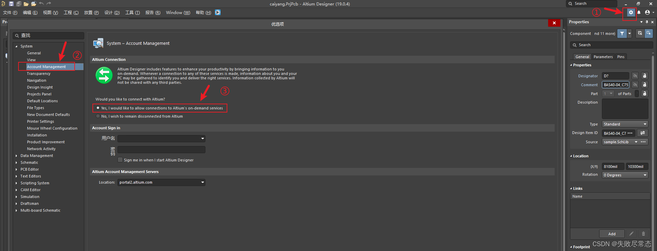Viewport: 657px width, 251px height.
Task: Expand the Data Management tree node
Action: (x=16, y=156)
